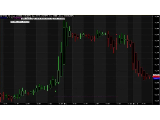Click the 18,900 price axis label
The width and height of the screenshot is (160, 120).
157,17
